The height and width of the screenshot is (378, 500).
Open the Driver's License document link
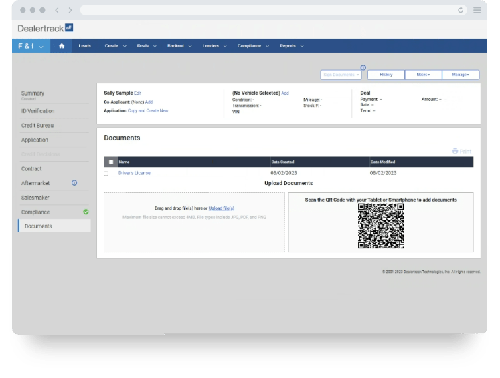click(x=135, y=173)
